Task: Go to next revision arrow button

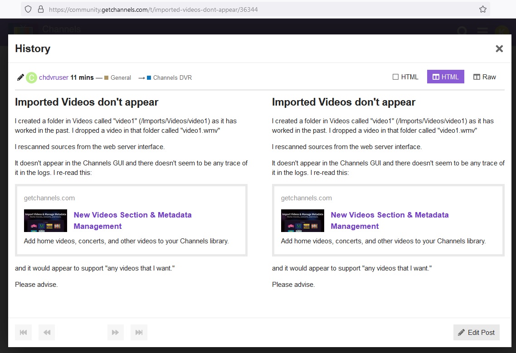Action: point(116,332)
